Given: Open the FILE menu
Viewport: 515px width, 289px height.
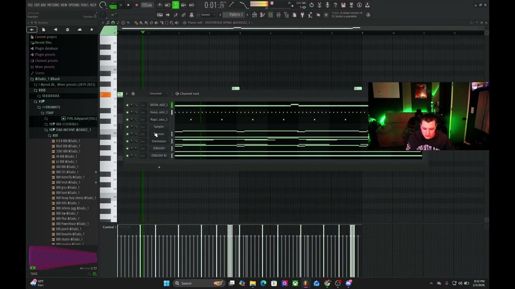Looking at the screenshot, I should point(30,5).
